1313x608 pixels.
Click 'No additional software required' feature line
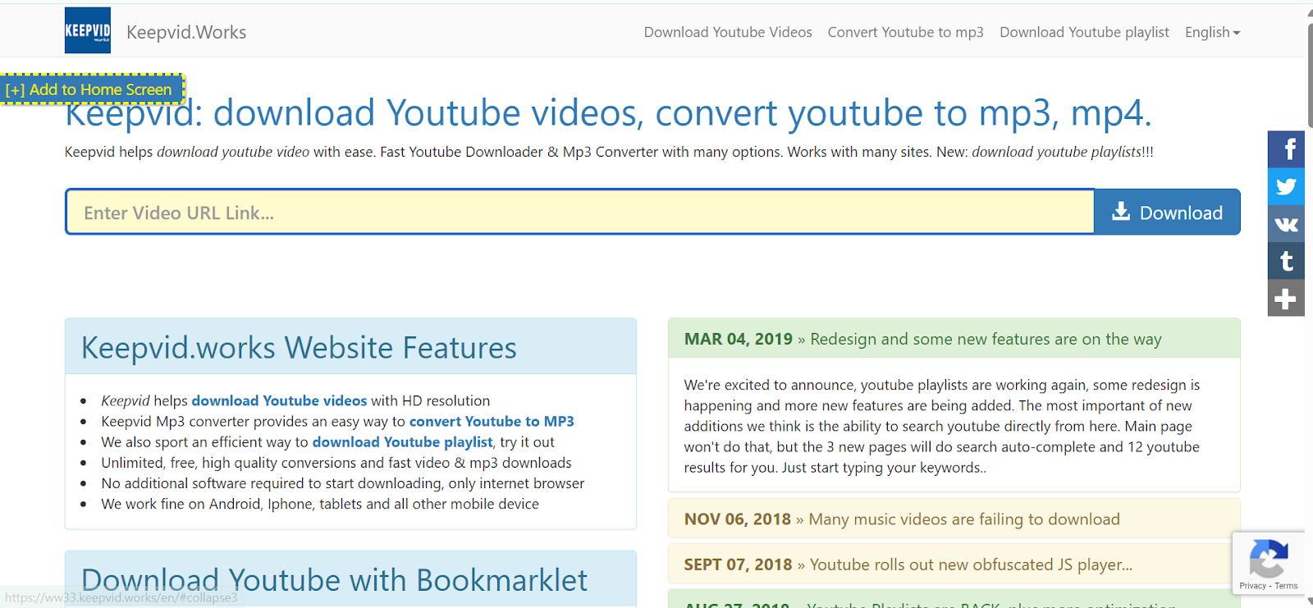coord(343,483)
